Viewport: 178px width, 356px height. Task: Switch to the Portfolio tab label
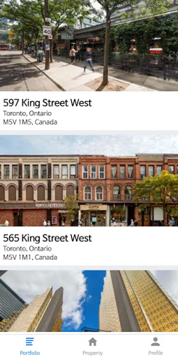tap(30, 353)
